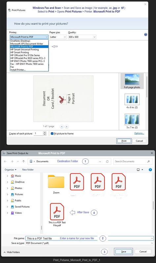Open the Zoom folder
Image resolution: width=156 pixels, height=263 pixels.
click(x=56, y=184)
